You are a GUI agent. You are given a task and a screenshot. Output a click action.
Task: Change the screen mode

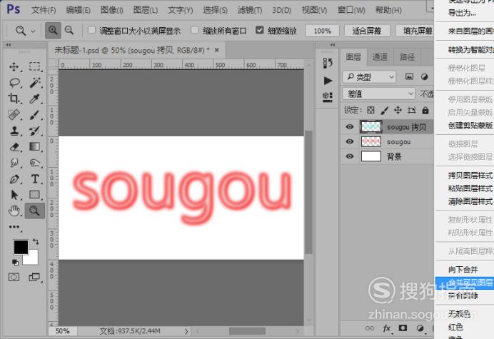pyautogui.click(x=34, y=277)
